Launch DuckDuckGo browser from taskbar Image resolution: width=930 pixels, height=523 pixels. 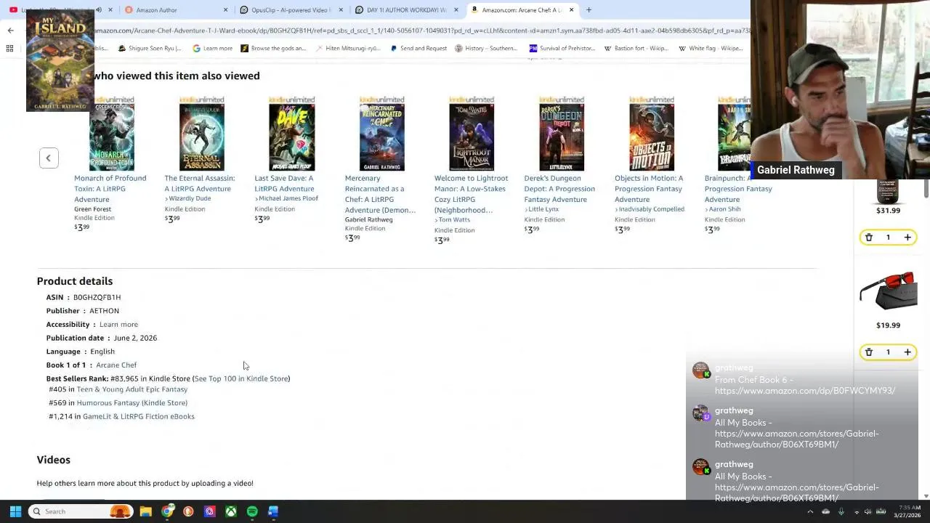point(188,511)
